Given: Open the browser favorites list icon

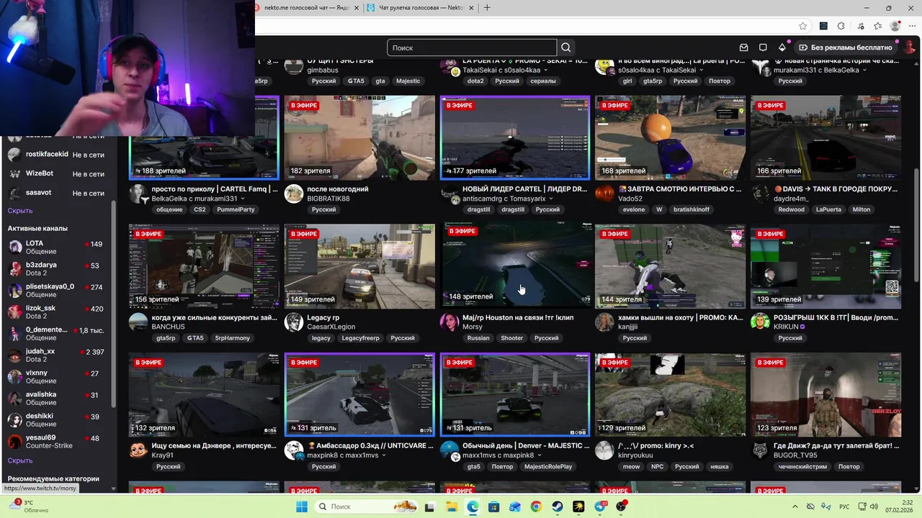Looking at the screenshot, I should [877, 26].
